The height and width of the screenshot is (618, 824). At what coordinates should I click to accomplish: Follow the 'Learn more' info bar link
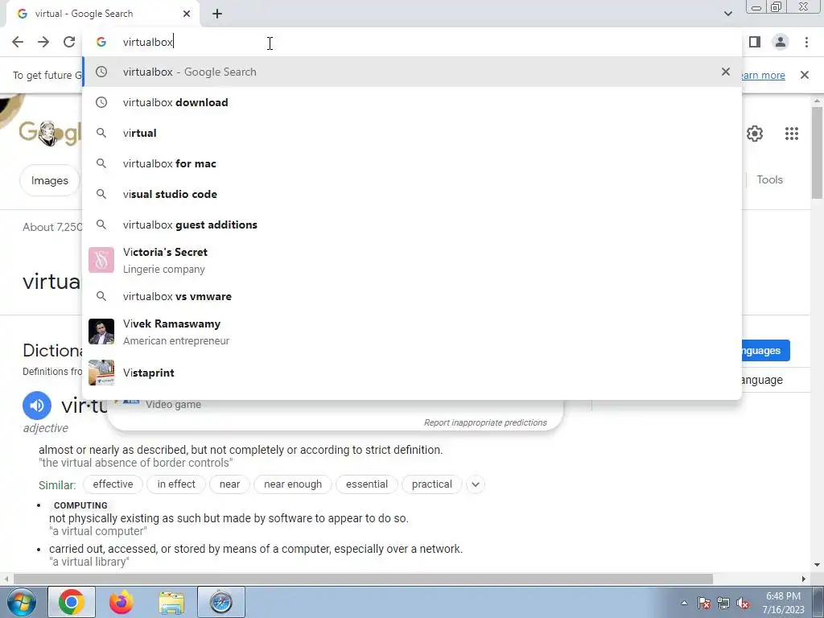point(764,75)
